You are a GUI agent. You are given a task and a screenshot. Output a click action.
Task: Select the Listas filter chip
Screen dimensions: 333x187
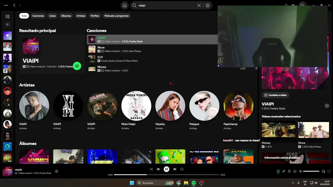[53, 16]
